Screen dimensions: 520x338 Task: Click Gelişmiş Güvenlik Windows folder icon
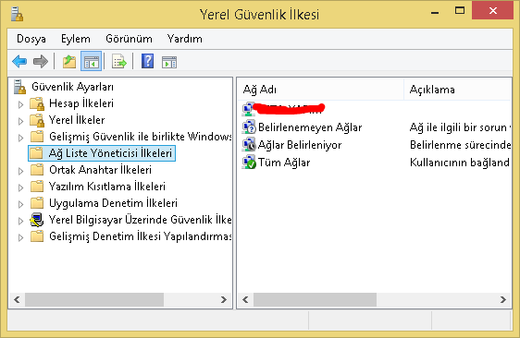[37, 136]
